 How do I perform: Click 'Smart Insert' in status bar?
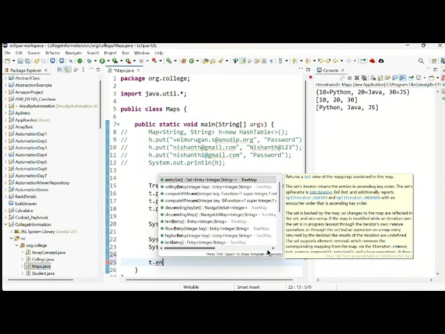[248, 287]
